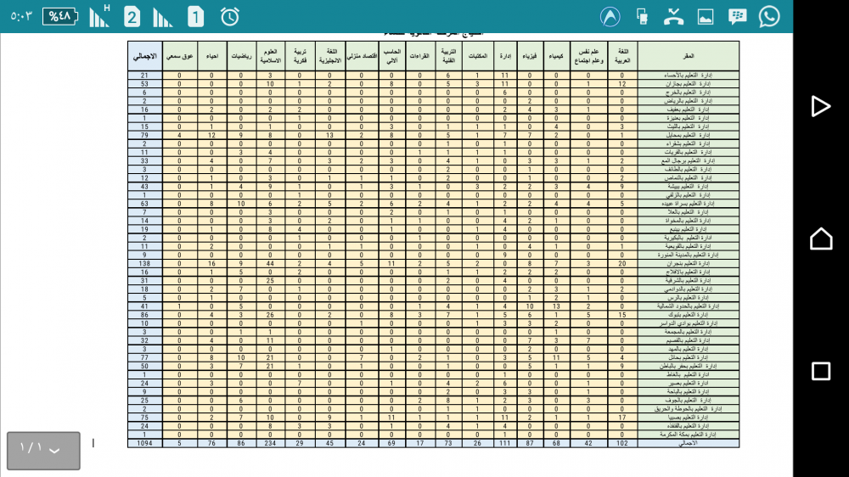Click the احياء column header
849x477 pixels.
click(211, 56)
